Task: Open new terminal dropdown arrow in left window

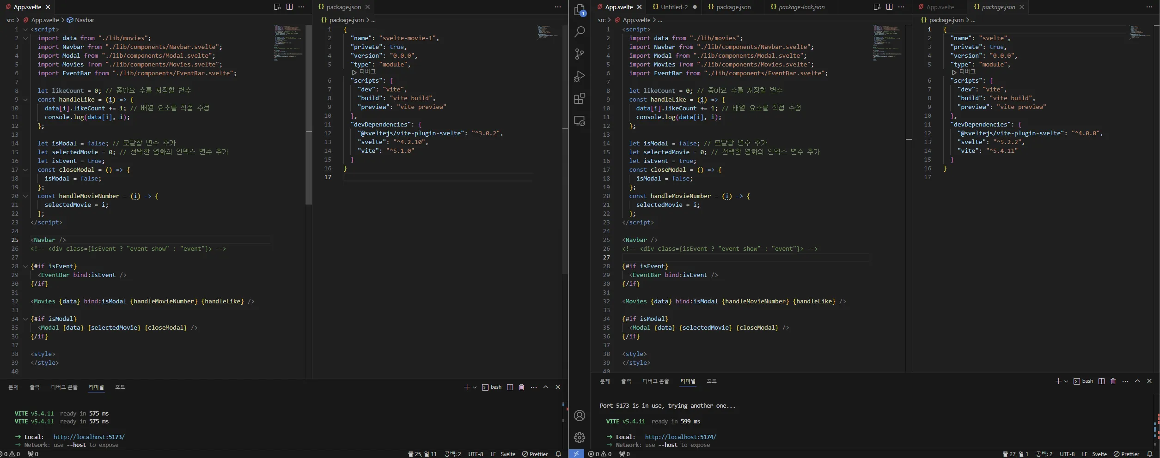Action: click(475, 387)
